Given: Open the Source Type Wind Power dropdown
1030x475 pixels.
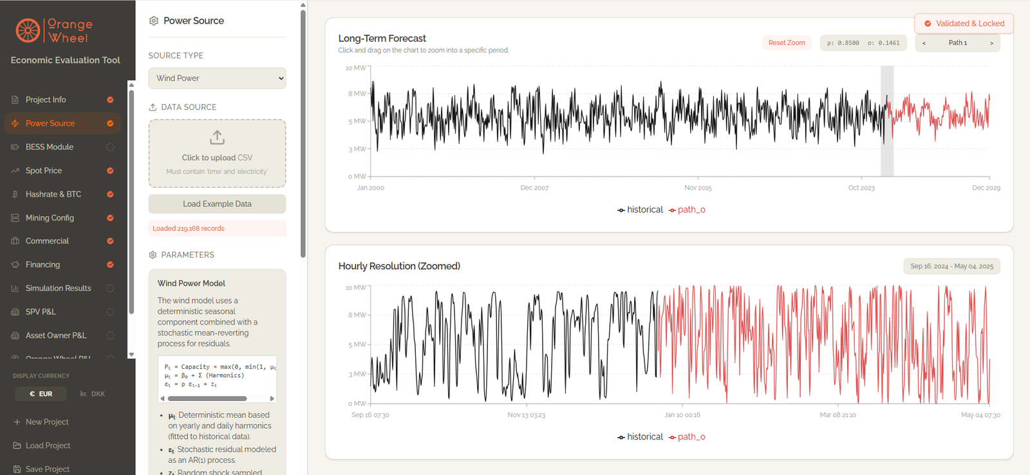Looking at the screenshot, I should [217, 78].
